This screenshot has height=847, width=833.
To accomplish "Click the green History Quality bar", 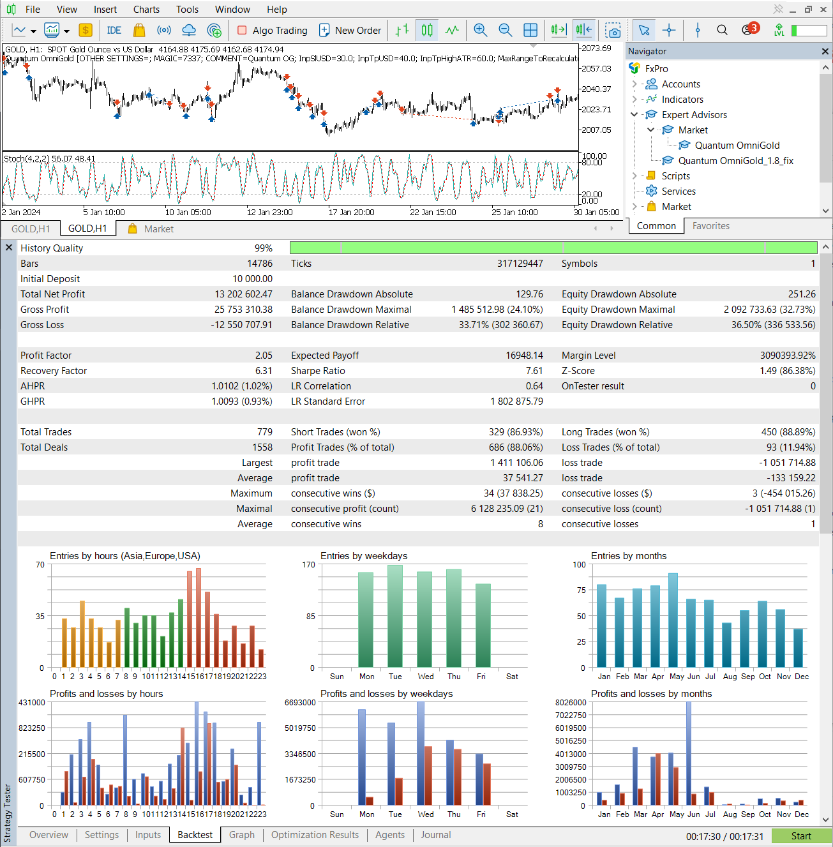I will [x=553, y=248].
